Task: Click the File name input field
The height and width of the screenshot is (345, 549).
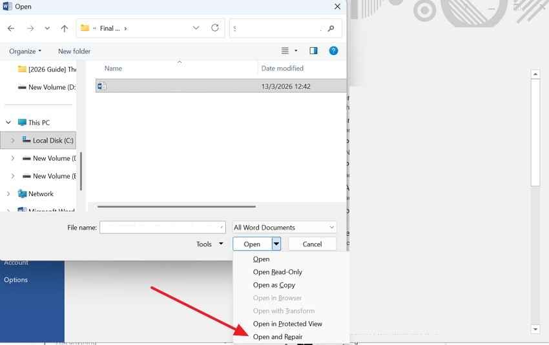Action: click(163, 227)
